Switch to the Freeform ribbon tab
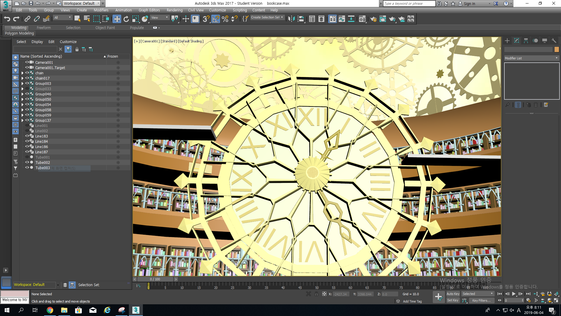Viewport: 561px width, 316px height. pos(44,28)
